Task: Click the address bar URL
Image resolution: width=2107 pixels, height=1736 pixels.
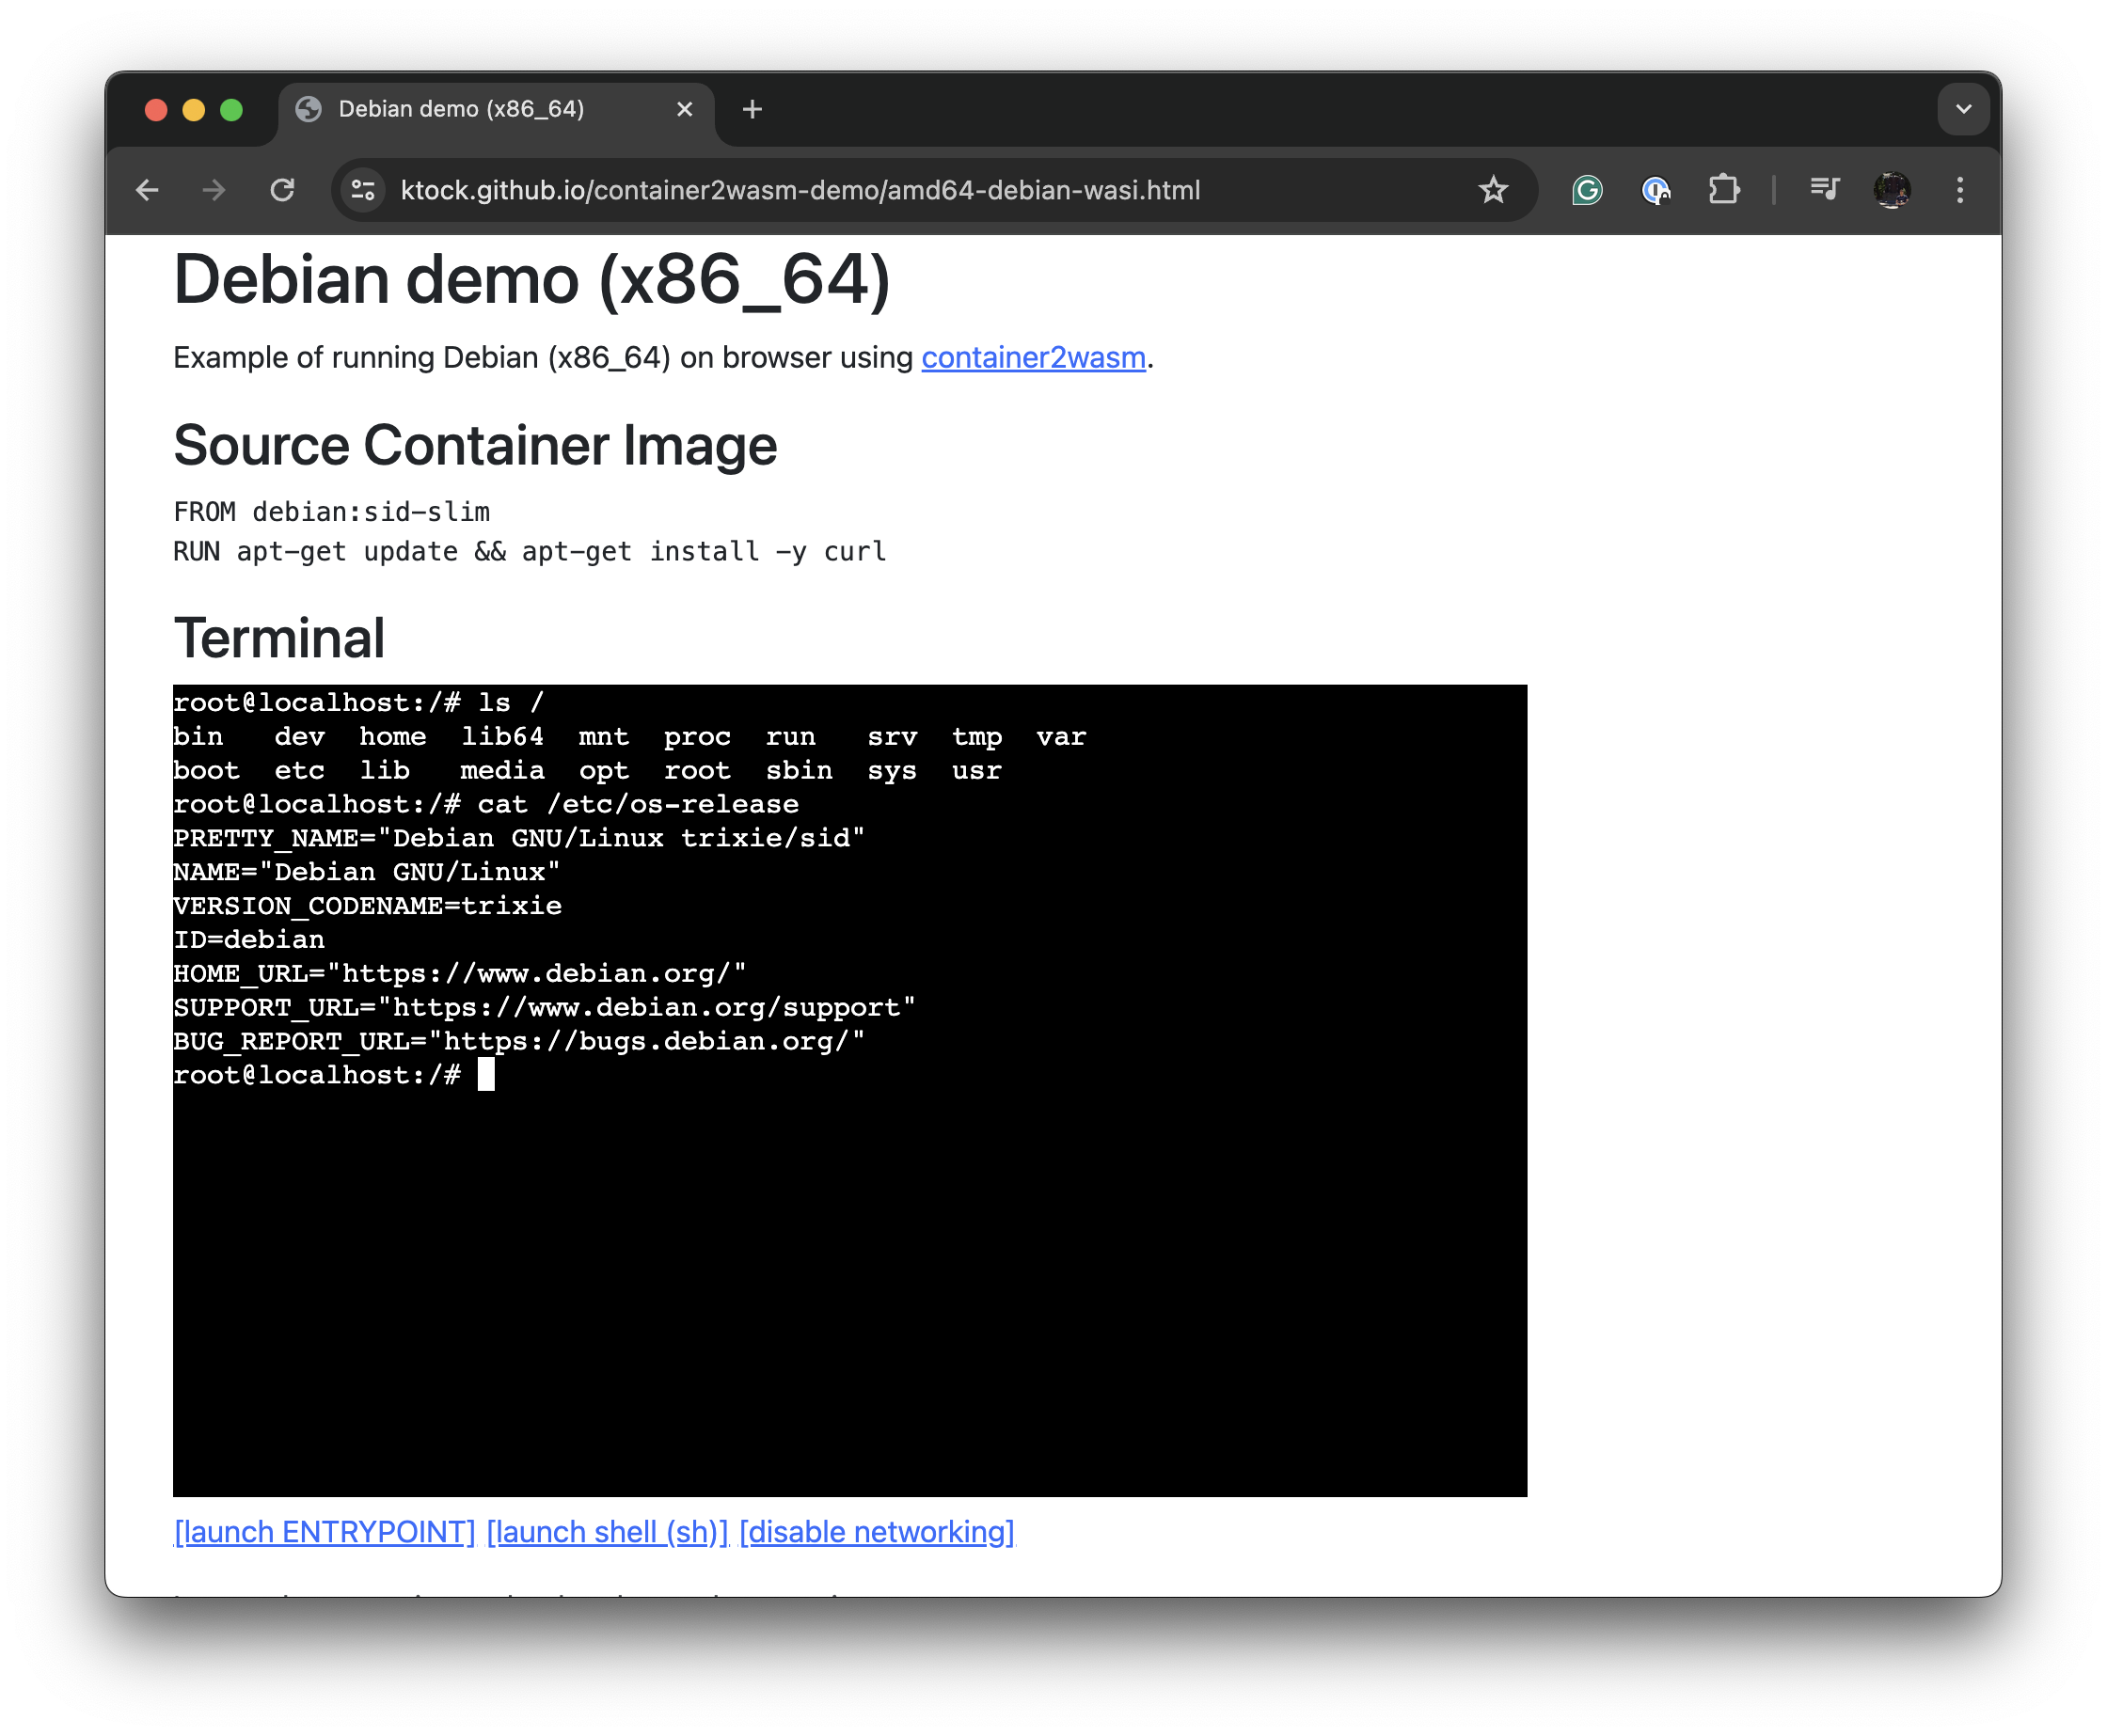Action: tap(800, 190)
